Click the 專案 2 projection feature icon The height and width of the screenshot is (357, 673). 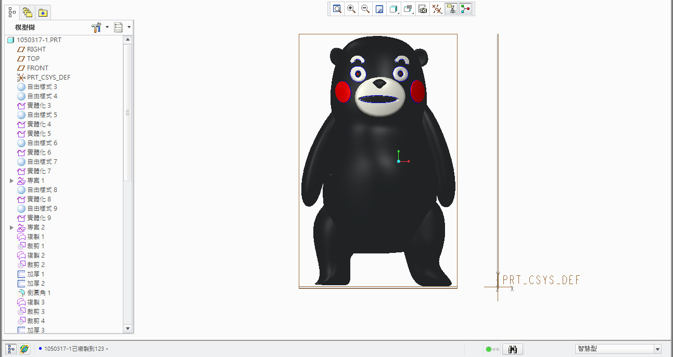click(21, 227)
